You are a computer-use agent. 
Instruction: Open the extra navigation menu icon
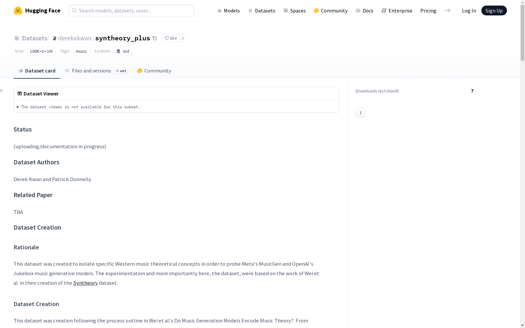pyautogui.click(x=447, y=10)
